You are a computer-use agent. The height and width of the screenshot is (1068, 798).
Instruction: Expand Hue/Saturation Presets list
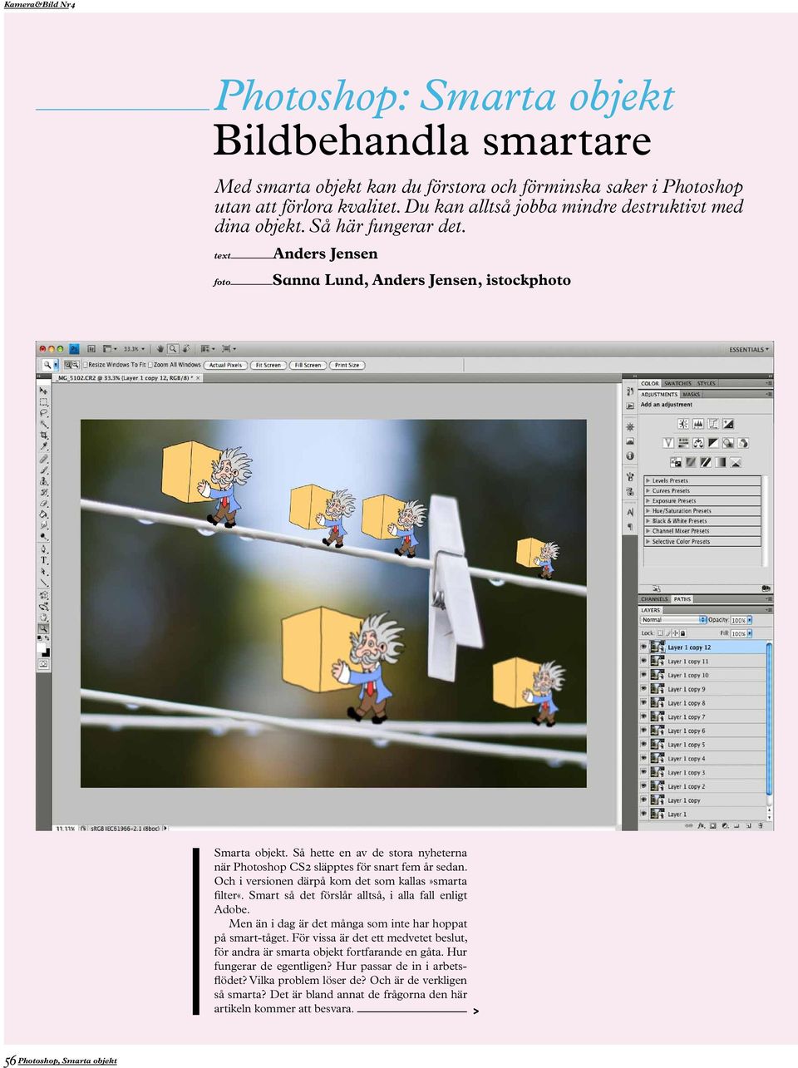[x=648, y=511]
